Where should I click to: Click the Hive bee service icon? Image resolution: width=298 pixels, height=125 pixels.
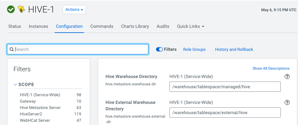[21, 9]
